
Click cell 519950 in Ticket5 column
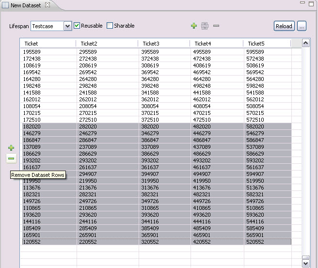point(268,181)
